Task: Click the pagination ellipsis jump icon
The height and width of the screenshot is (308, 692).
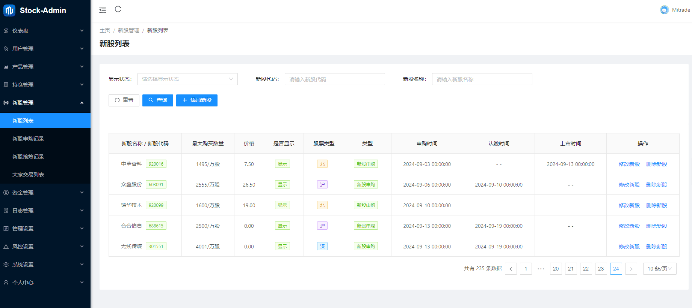Action: [x=541, y=269]
